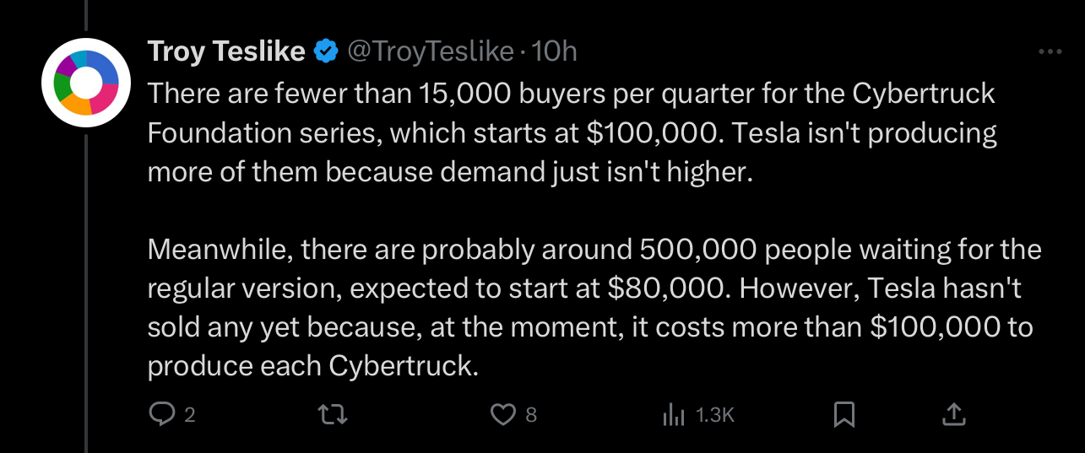The height and width of the screenshot is (453, 1085).
Task: Open the three-dot more options menu
Action: pos(1049,52)
